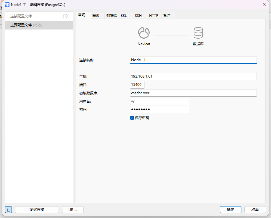This screenshot has width=271, height=218.
Task: Click the PostgreSQL elephant icon in title bar
Action: [7, 4]
